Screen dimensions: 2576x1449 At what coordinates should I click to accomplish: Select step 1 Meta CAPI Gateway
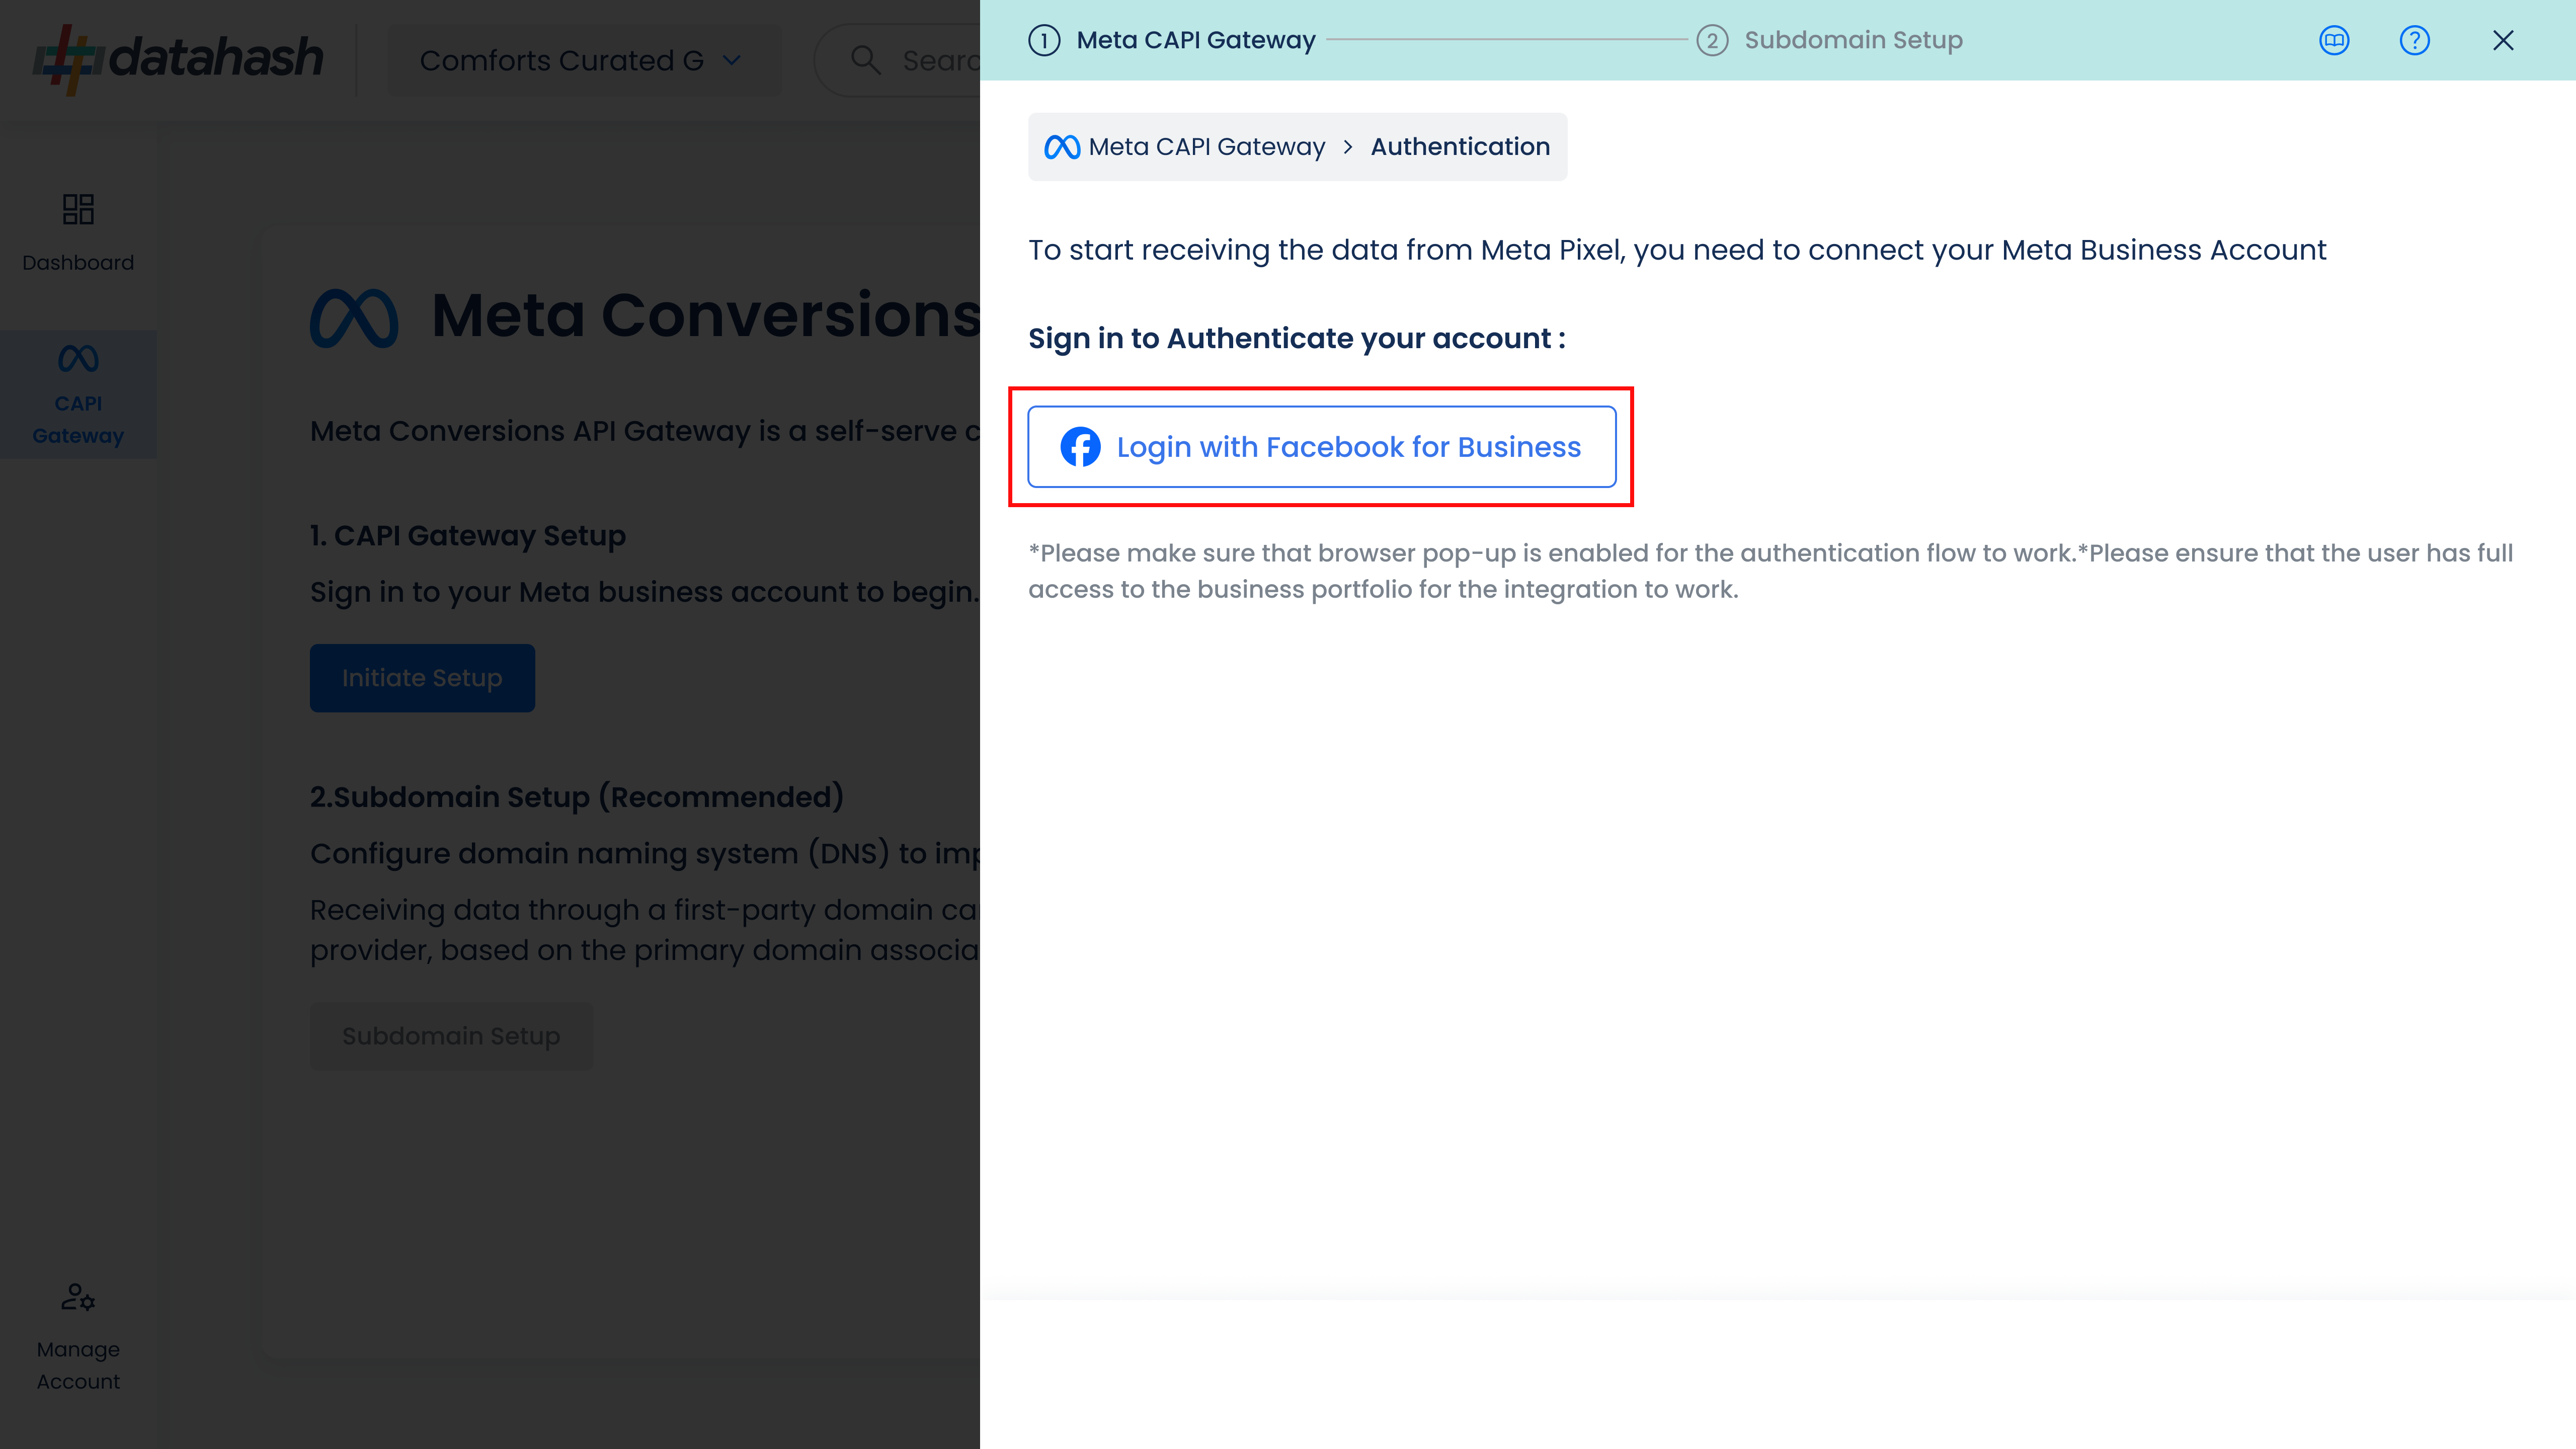click(x=1172, y=40)
